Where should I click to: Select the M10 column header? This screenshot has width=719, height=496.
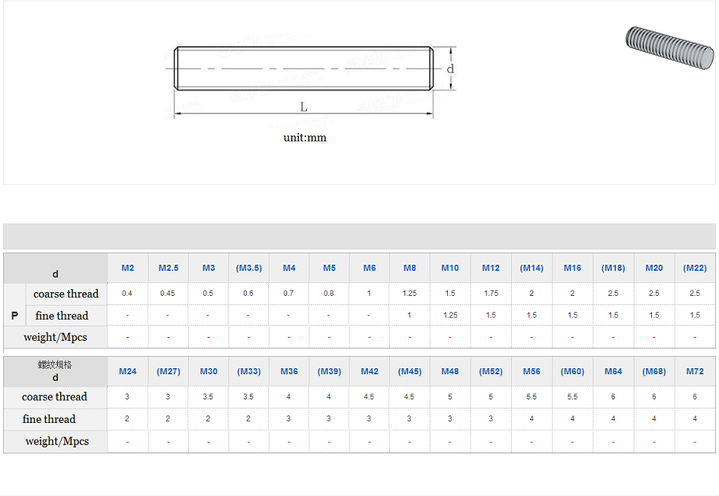tap(450, 268)
